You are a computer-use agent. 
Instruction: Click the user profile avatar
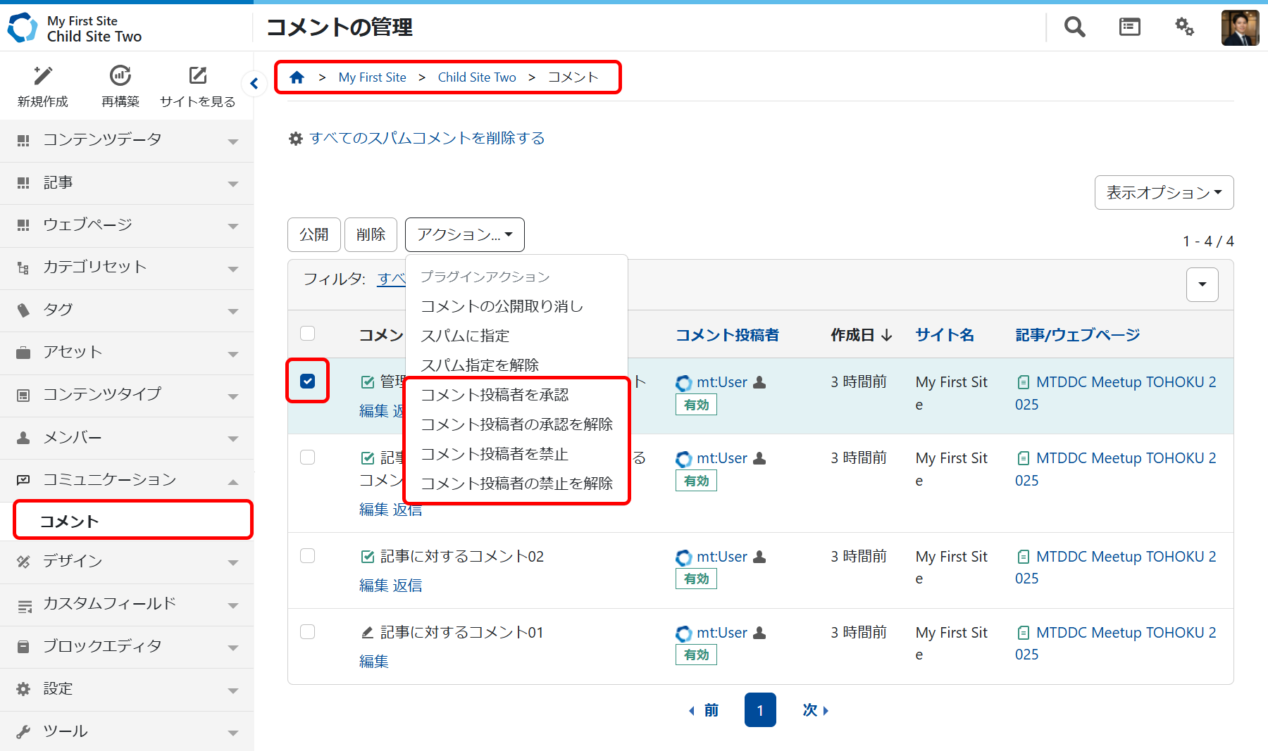[x=1240, y=28]
